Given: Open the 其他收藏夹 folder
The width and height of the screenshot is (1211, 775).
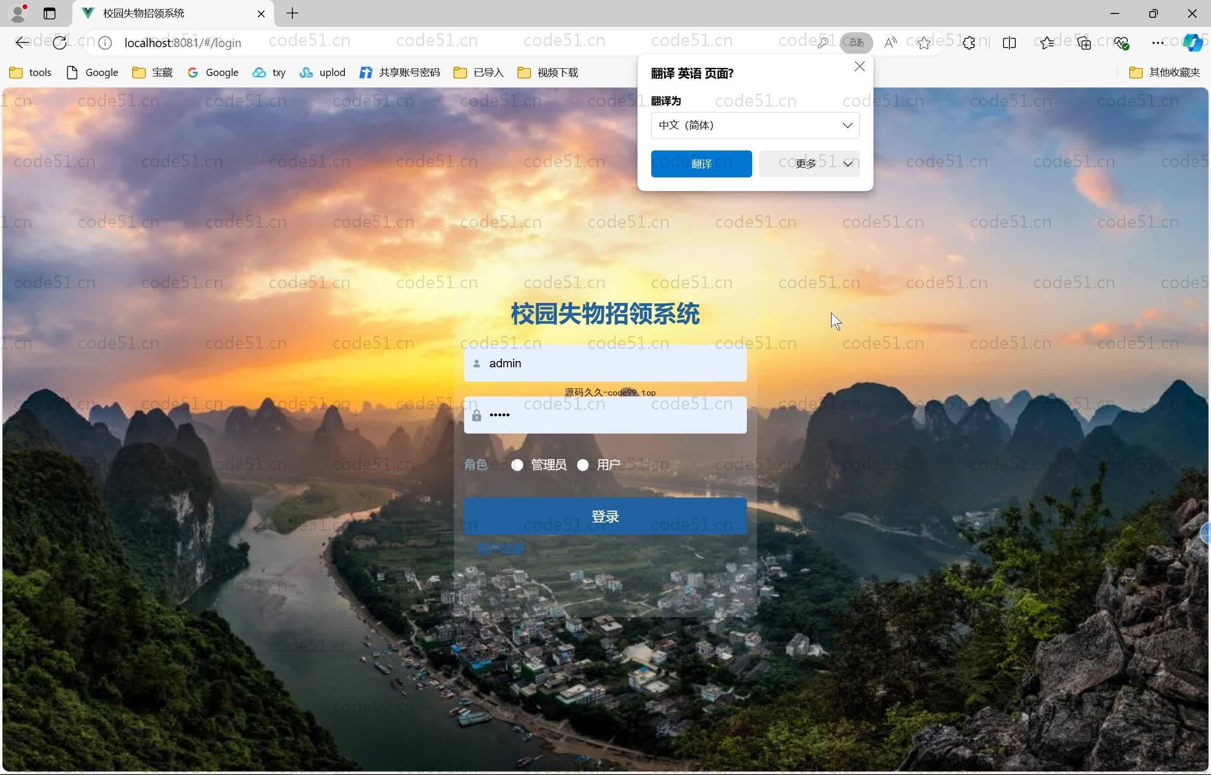Looking at the screenshot, I should (x=1165, y=73).
